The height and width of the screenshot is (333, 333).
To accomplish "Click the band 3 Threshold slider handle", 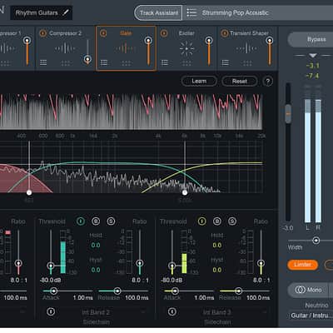I will [172, 266].
